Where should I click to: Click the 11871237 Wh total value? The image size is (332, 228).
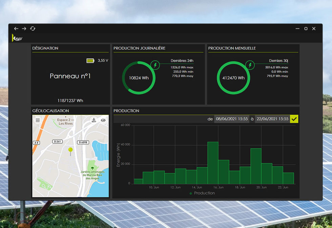[70, 101]
